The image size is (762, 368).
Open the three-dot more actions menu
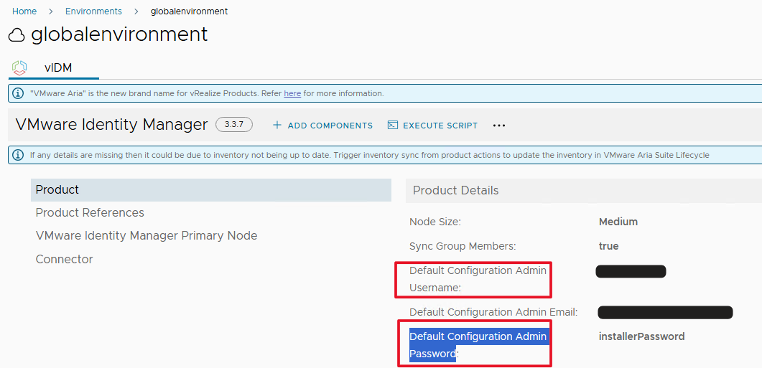pyautogui.click(x=499, y=126)
